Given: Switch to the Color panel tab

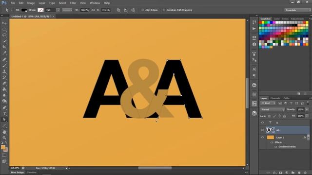Looking at the screenshot, I should point(276,19).
